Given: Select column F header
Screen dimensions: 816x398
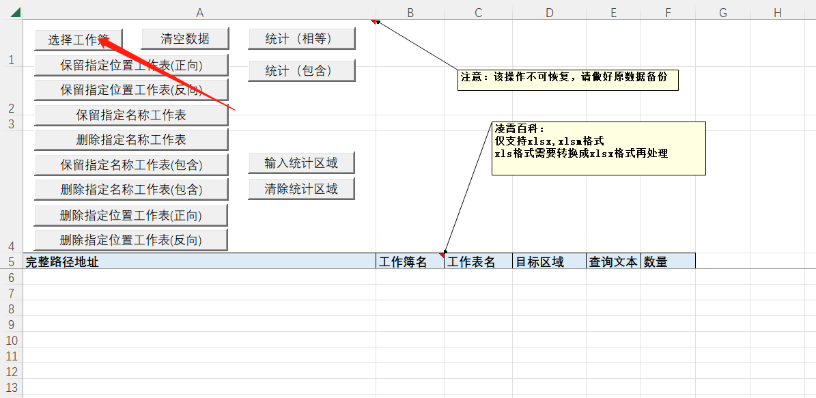Looking at the screenshot, I should pos(669,13).
